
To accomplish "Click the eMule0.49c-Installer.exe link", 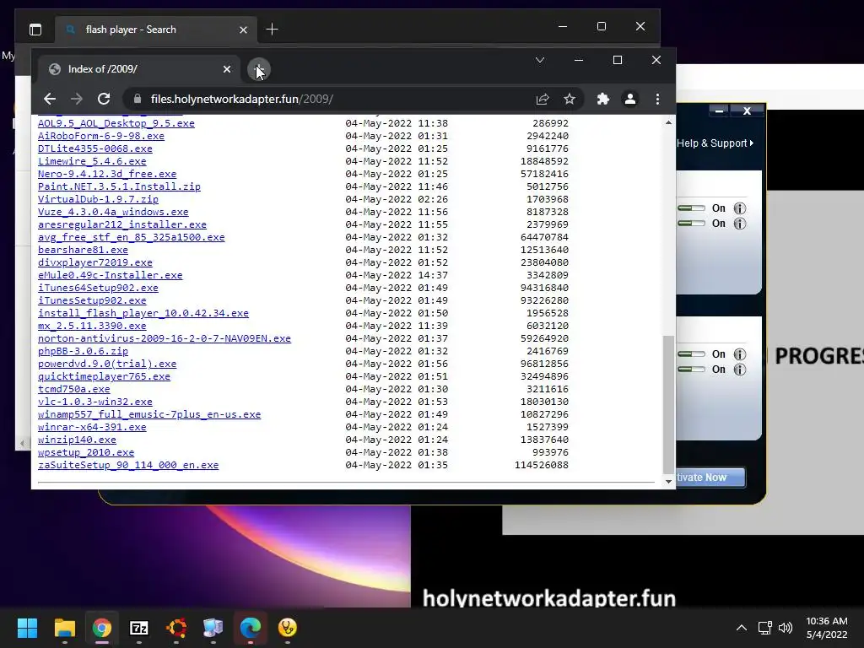I will coord(111,276).
